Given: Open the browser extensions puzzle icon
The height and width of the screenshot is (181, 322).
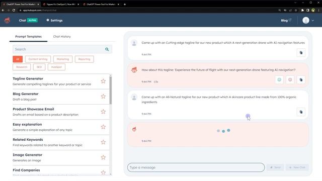Looking at the screenshot, I should click(302, 10).
